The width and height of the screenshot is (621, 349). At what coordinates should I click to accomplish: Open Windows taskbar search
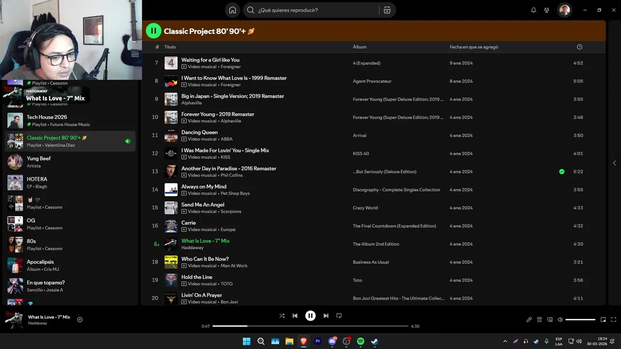click(261, 341)
